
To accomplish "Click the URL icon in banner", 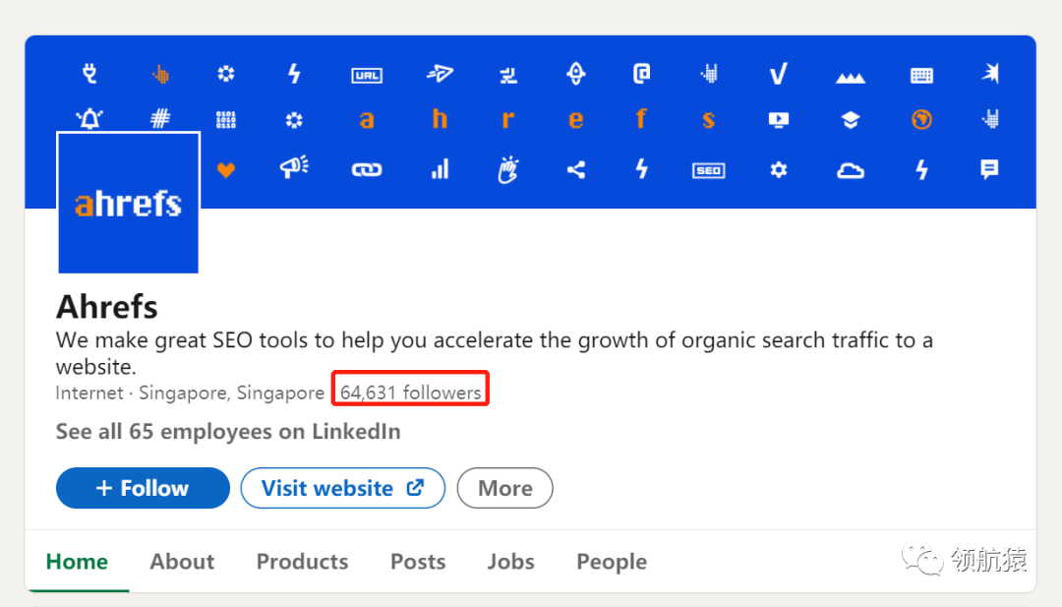I will click(x=367, y=75).
